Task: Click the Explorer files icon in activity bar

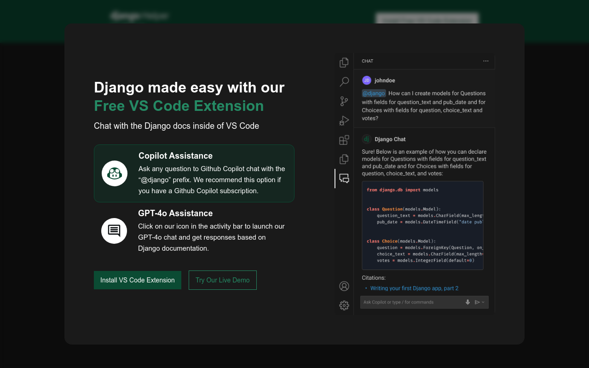Action: (344, 63)
